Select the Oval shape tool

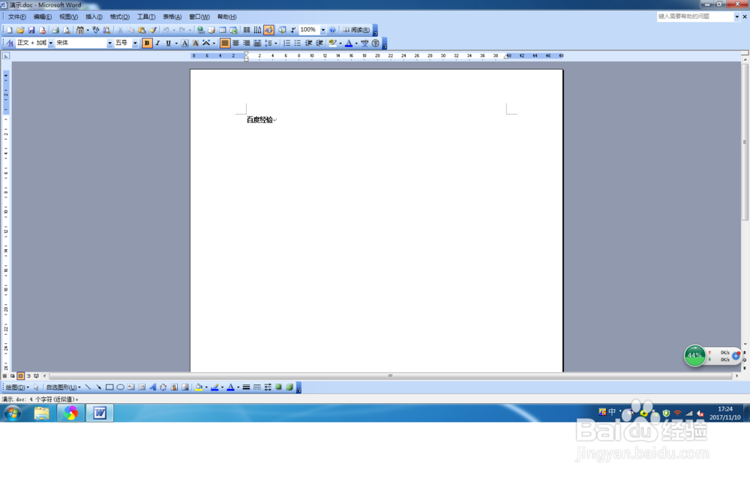pos(121,387)
